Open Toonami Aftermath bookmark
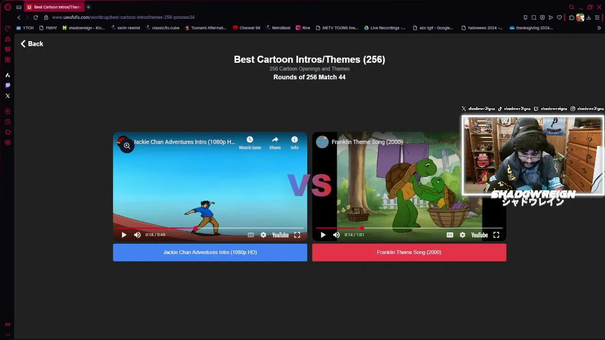This screenshot has width=605, height=340. tap(205, 28)
